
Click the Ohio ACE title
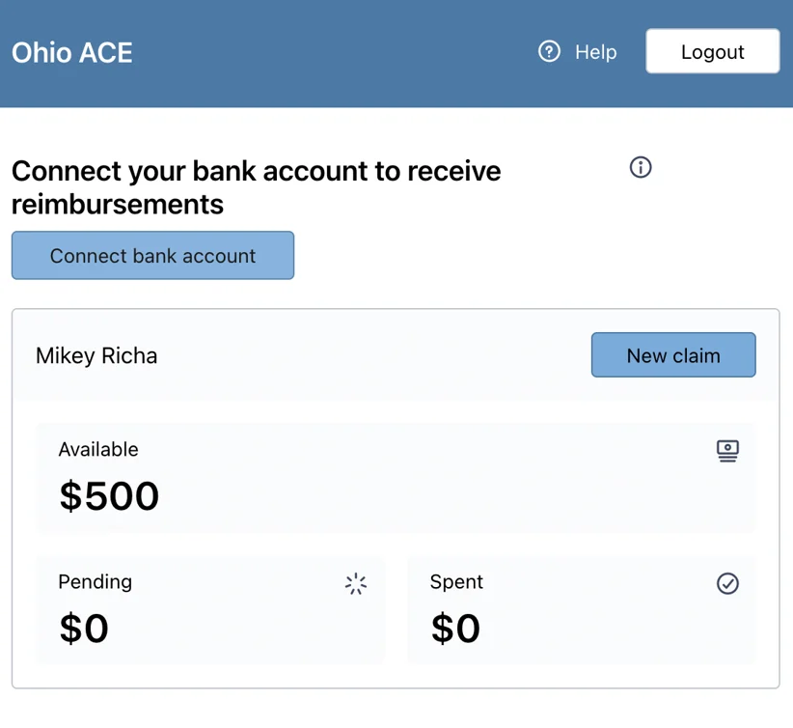pos(71,53)
